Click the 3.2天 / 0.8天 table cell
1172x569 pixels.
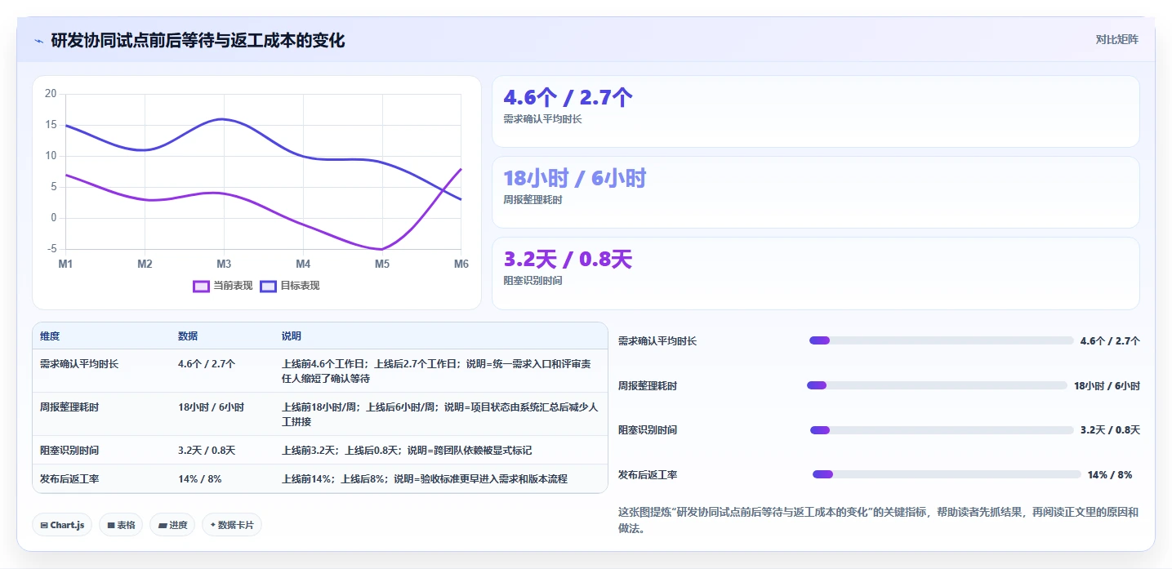click(x=207, y=450)
